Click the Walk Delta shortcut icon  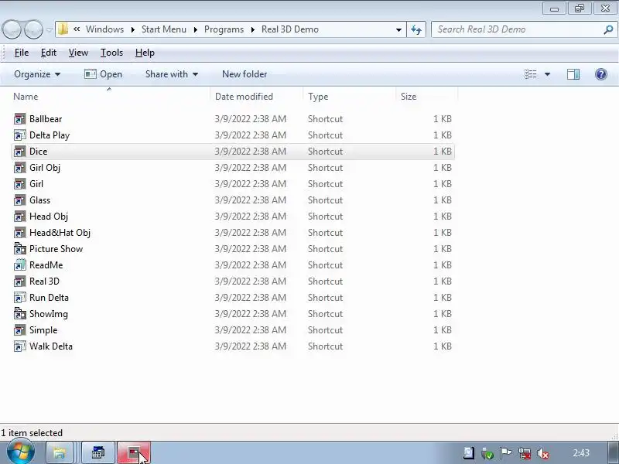(20, 346)
